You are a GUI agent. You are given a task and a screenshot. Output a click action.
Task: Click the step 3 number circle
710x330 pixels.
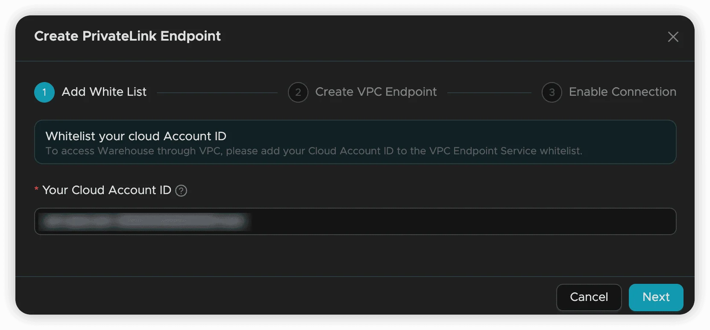click(x=552, y=92)
